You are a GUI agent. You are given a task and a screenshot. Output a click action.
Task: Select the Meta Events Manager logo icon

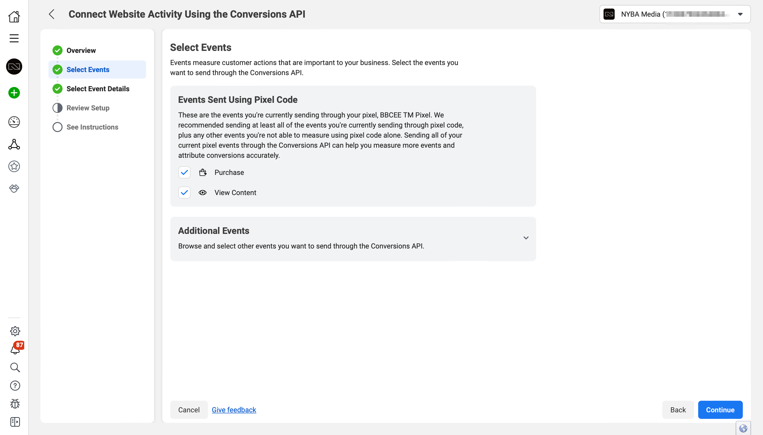point(14,67)
